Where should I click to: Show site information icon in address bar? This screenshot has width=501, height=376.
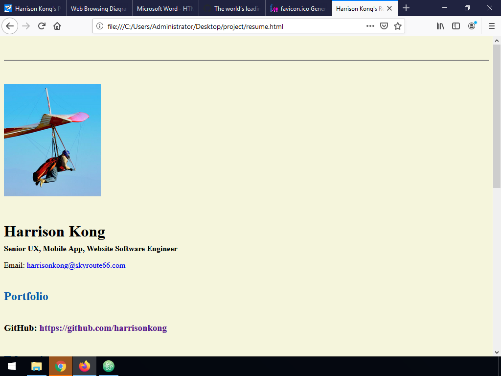pos(100,26)
